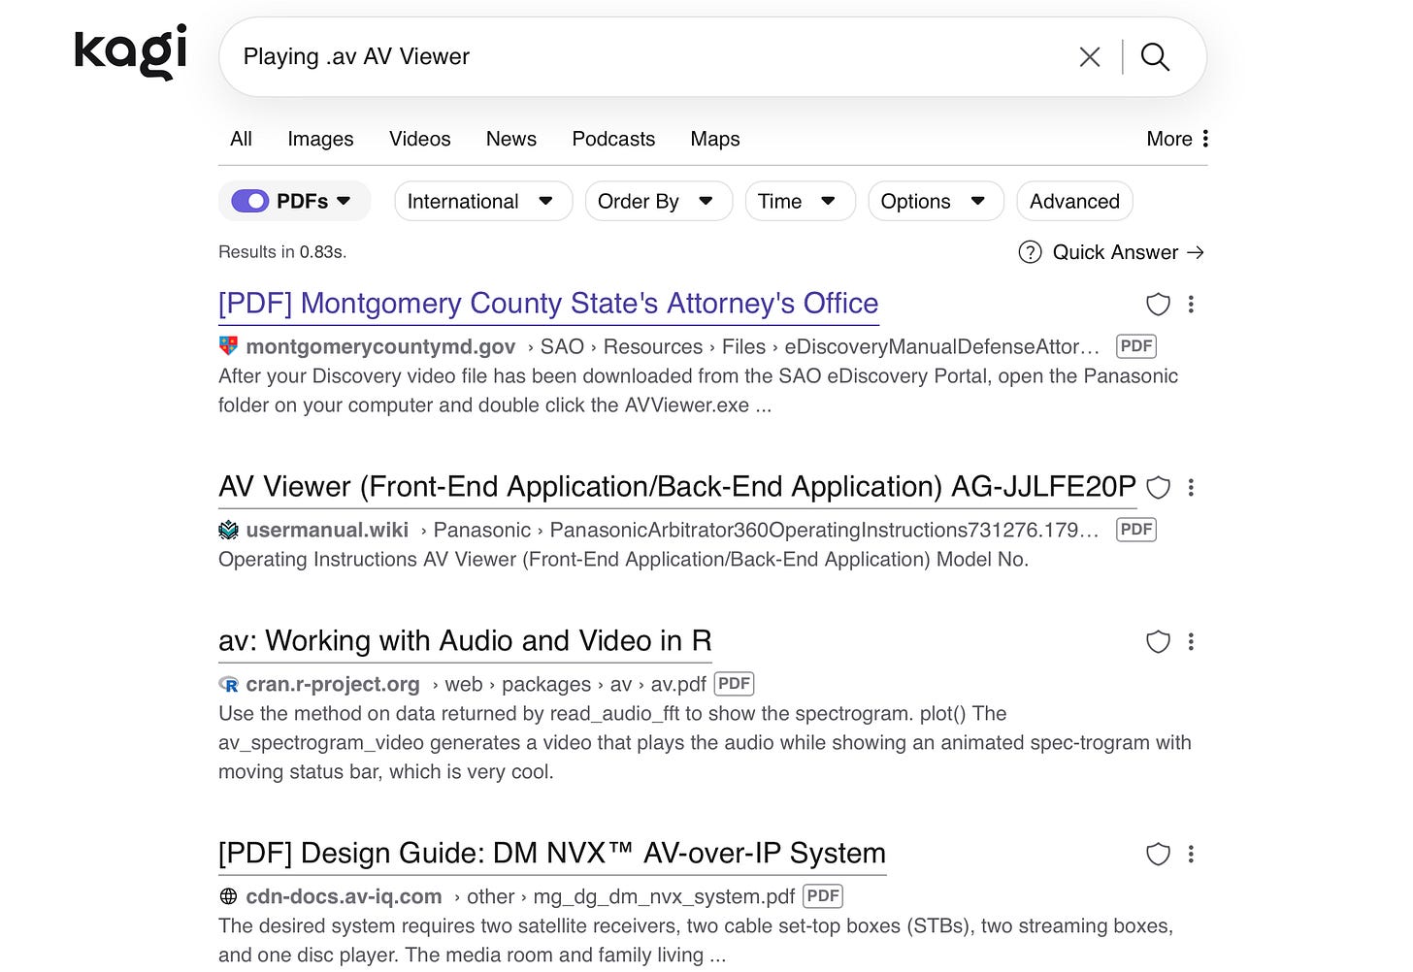Image resolution: width=1413 pixels, height=972 pixels.
Task: Click the usermanual.wiki domain link
Action: pos(327,530)
